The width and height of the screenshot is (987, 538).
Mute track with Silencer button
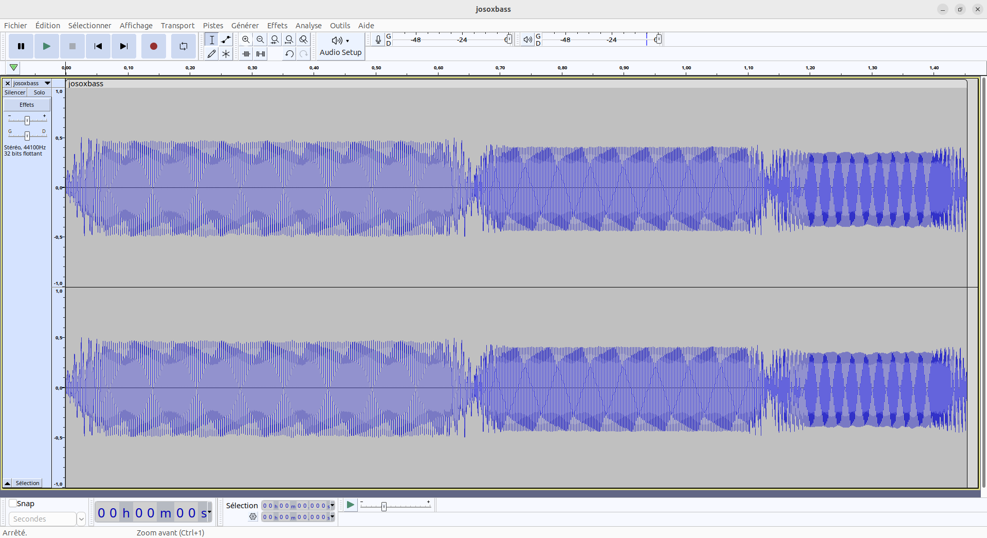tap(15, 92)
